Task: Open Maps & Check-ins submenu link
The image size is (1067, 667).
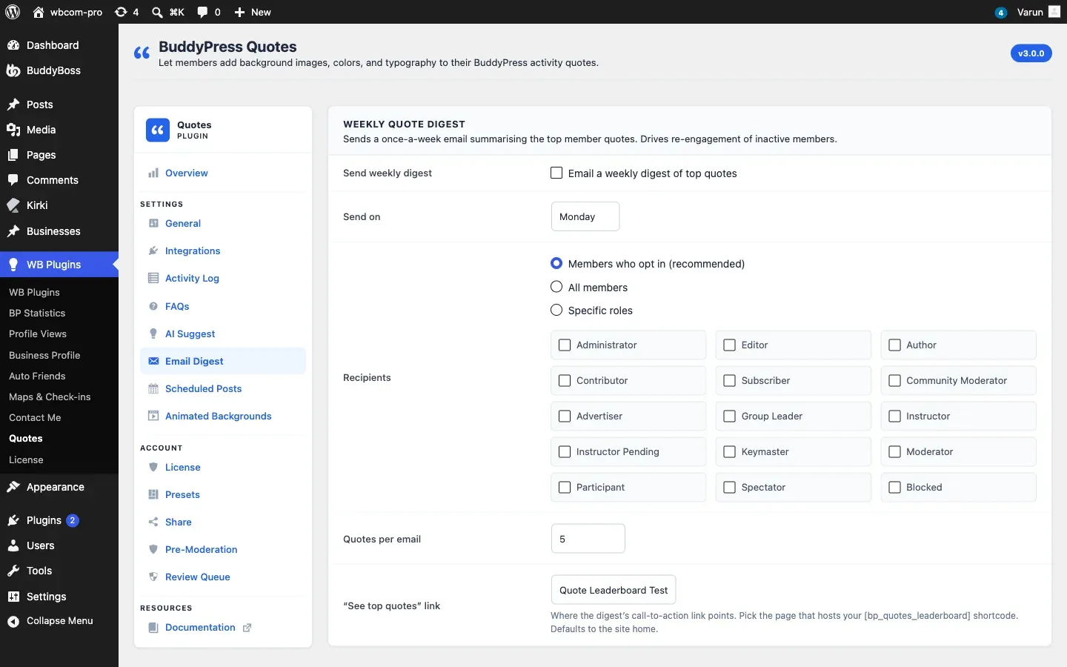Action: (50, 397)
